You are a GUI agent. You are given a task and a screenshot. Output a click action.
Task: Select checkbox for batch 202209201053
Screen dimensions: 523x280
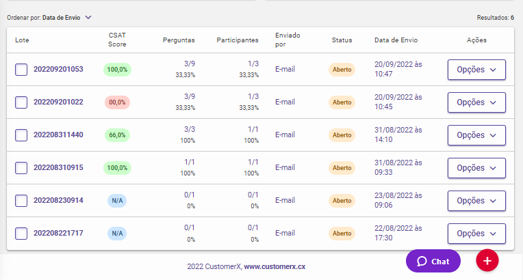21,70
